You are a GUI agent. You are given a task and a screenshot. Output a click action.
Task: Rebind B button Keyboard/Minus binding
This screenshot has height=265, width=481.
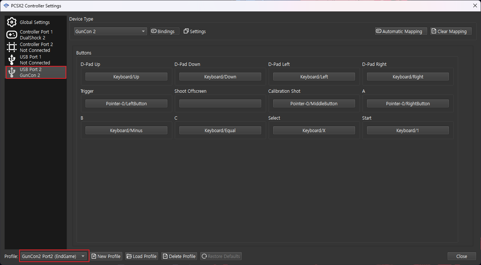126,130
